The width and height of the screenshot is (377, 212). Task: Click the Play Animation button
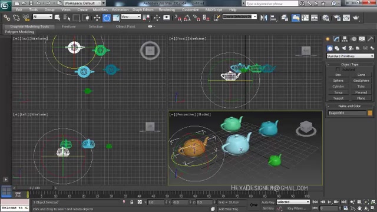[x=330, y=202]
